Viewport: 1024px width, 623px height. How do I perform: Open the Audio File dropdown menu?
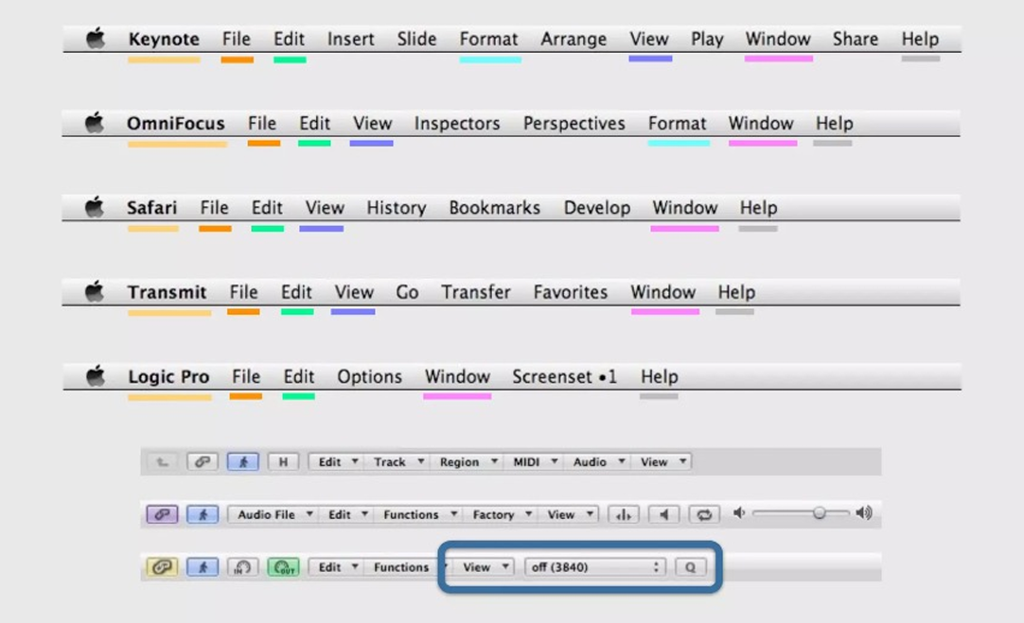tap(273, 514)
